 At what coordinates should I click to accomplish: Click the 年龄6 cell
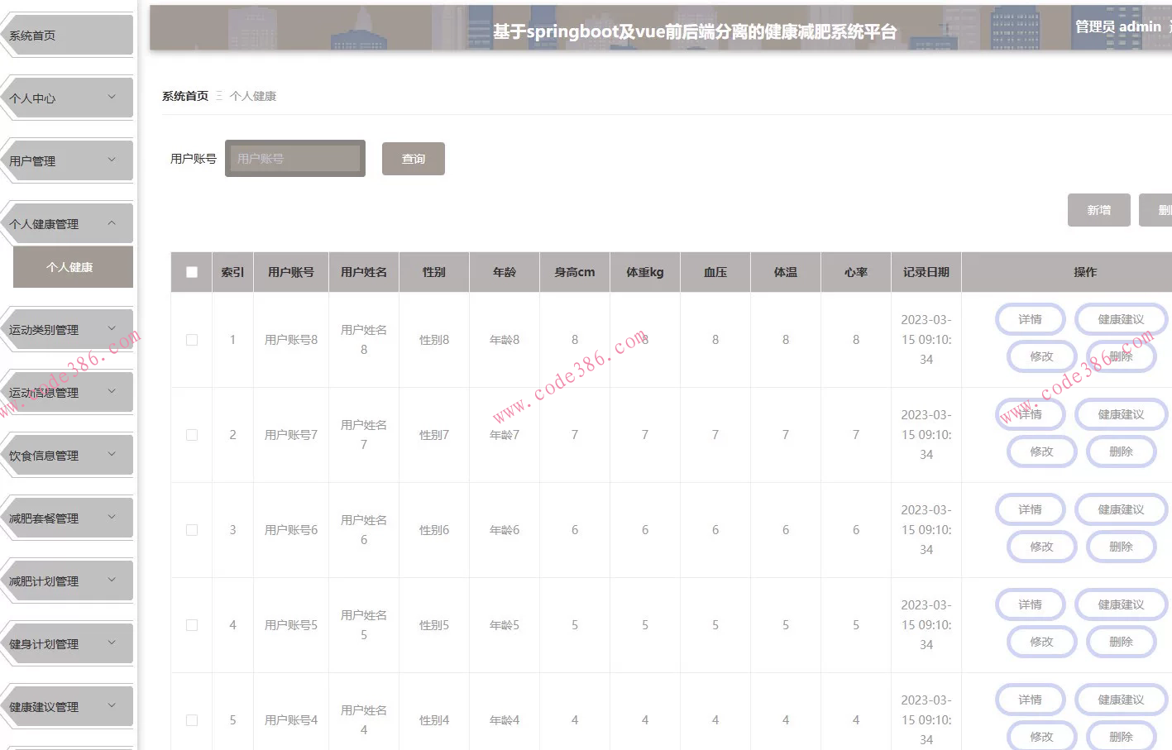click(505, 530)
